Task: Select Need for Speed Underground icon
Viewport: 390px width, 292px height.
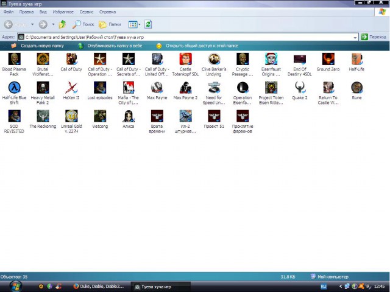Action: tap(214, 88)
